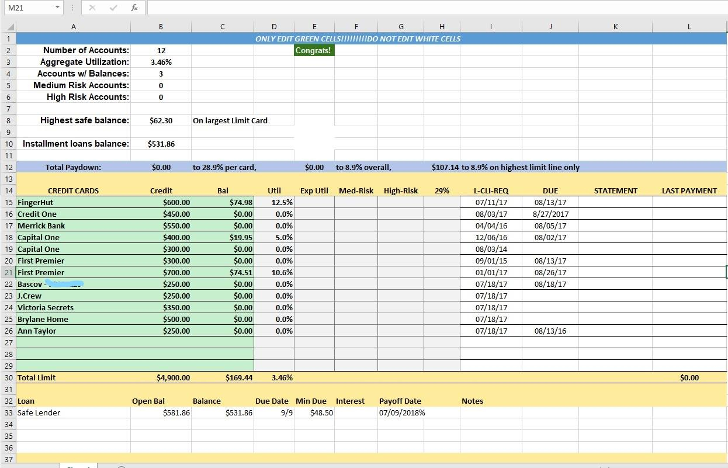
Task: Select the Highest safe balance $62.30 cell
Action: pos(161,120)
